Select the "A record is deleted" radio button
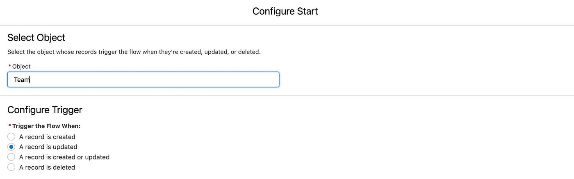The image size is (574, 179). (x=11, y=167)
